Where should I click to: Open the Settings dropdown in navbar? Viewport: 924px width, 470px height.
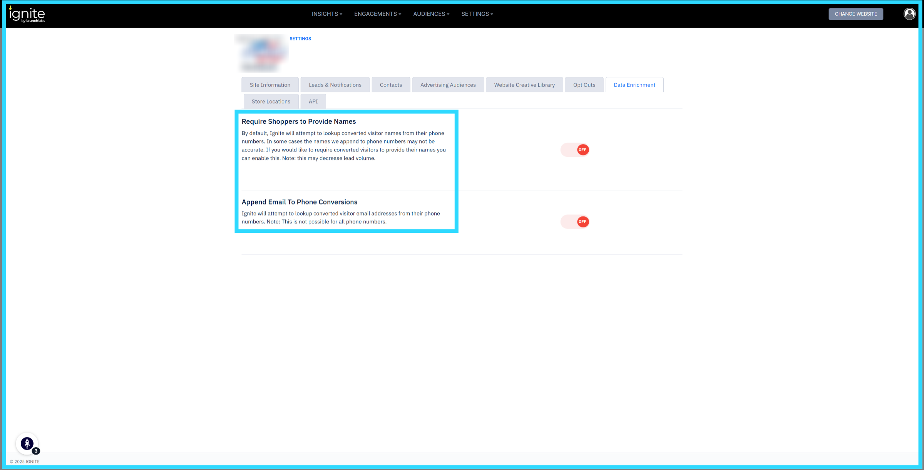pyautogui.click(x=477, y=14)
